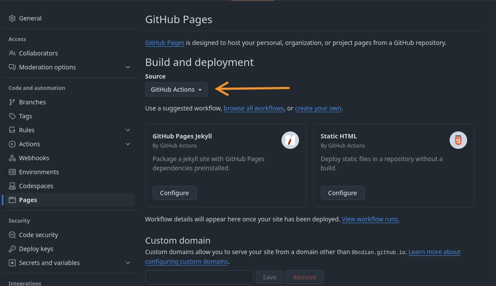Click the Tags label icon
Viewport: 496px width, 286px height.
pyautogui.click(x=12, y=116)
